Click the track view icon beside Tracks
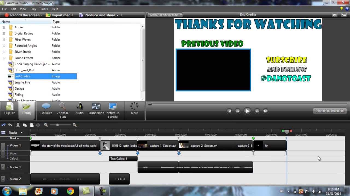 3,133
